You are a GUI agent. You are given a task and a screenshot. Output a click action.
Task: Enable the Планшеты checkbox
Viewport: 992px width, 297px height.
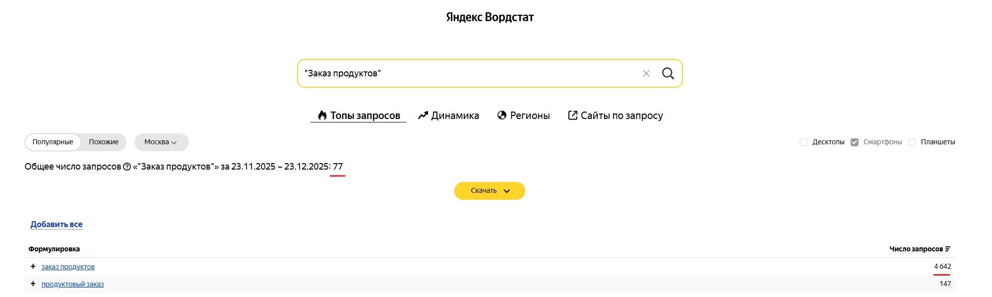912,142
